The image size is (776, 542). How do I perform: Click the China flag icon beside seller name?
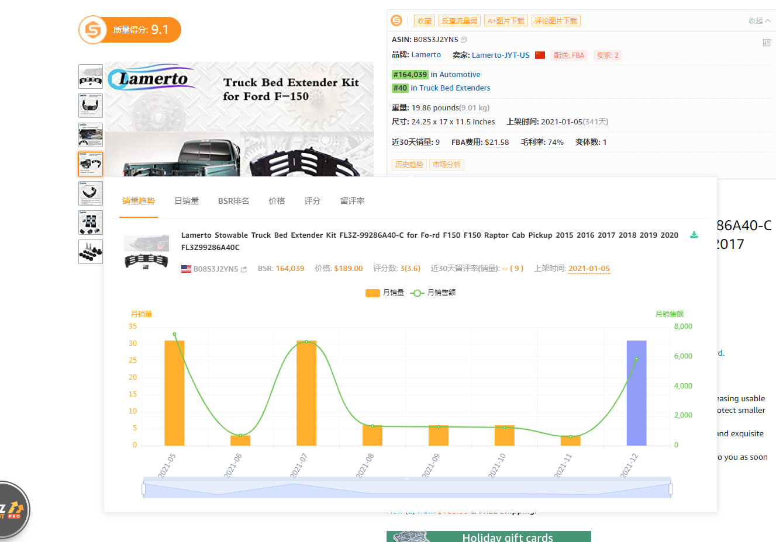coord(540,55)
